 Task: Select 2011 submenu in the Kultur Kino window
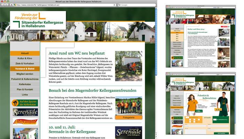[x=177, y=38]
